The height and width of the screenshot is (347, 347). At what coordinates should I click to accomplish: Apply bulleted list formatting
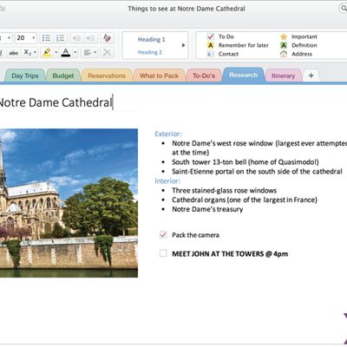point(46,38)
